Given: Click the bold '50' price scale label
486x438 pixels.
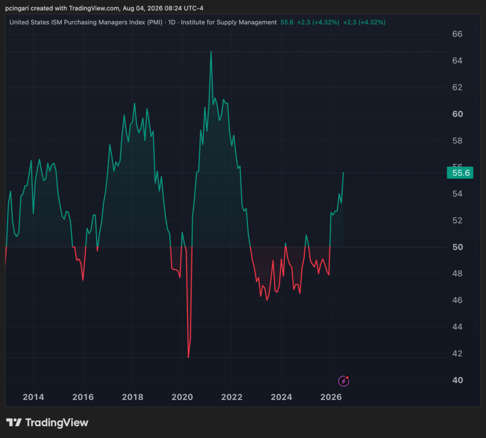Looking at the screenshot, I should [x=458, y=247].
